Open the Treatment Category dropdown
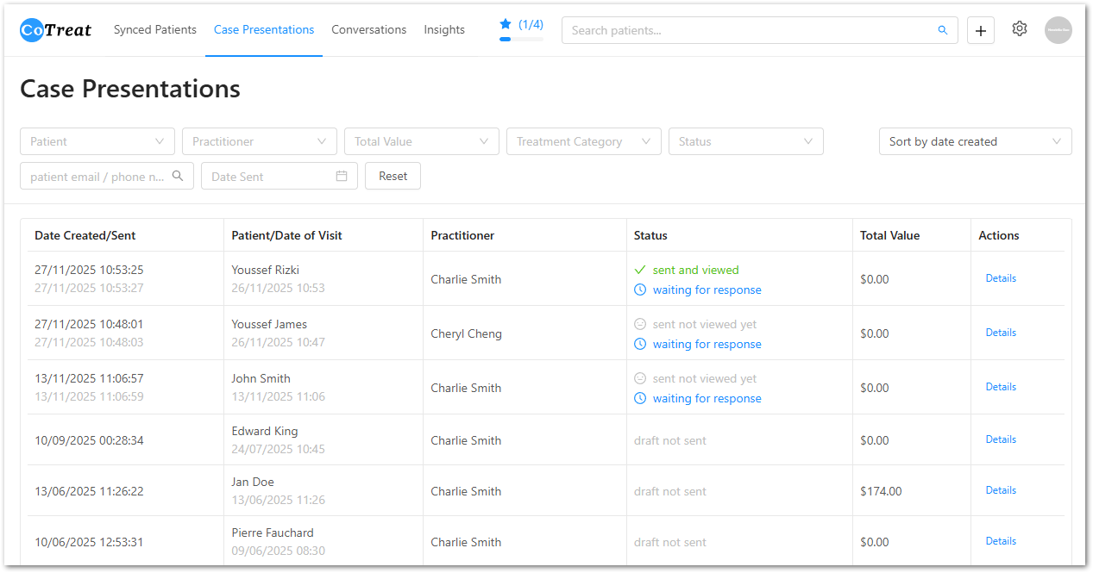Screen dimensions: 1093x573 (583, 141)
